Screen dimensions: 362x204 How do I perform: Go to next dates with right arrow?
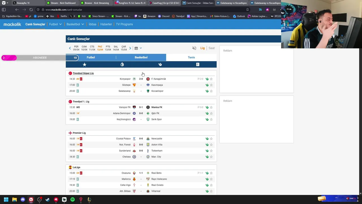point(130,48)
